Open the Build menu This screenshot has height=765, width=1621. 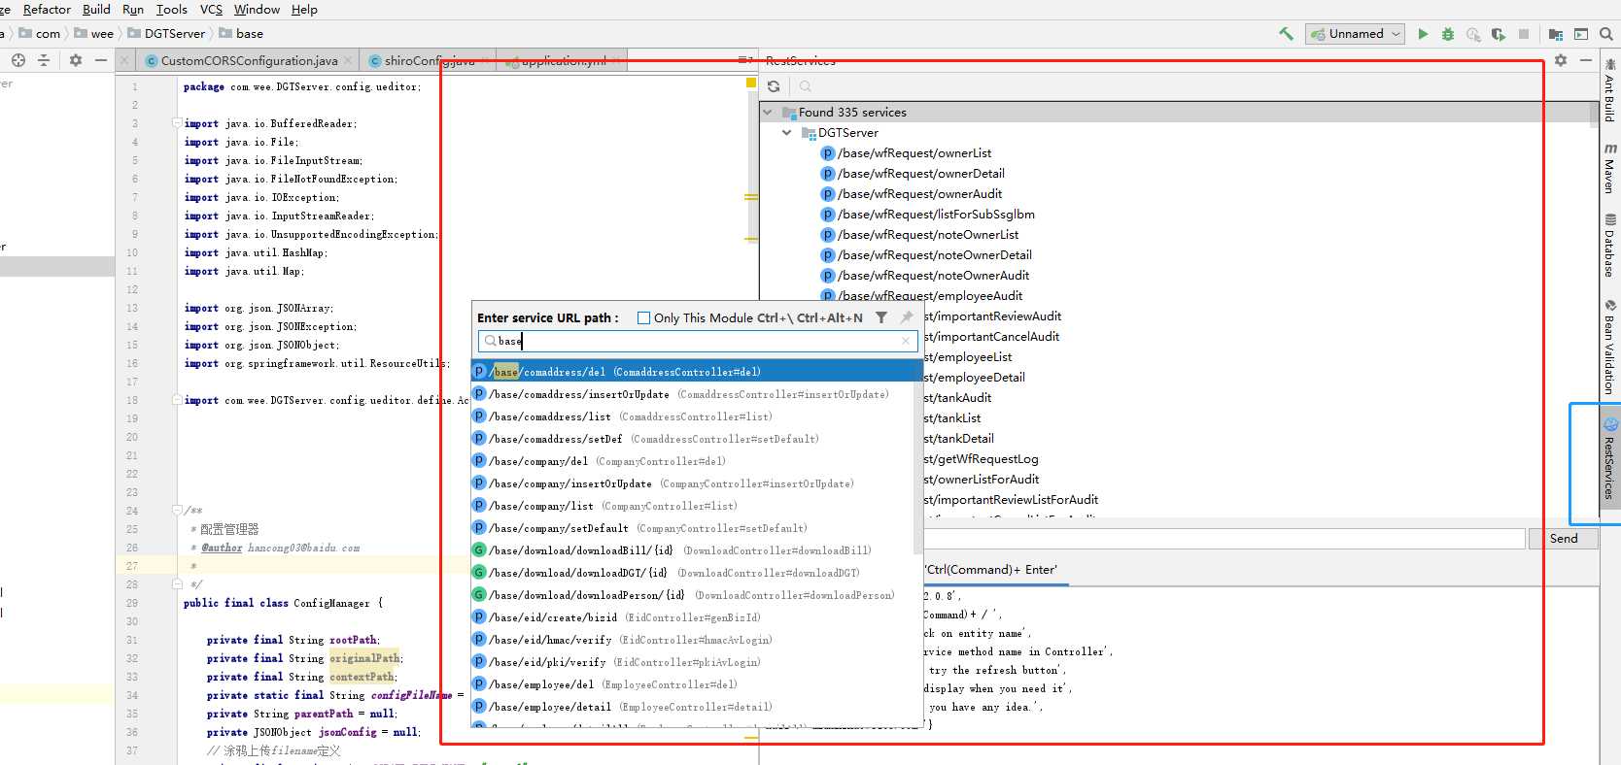tap(96, 10)
